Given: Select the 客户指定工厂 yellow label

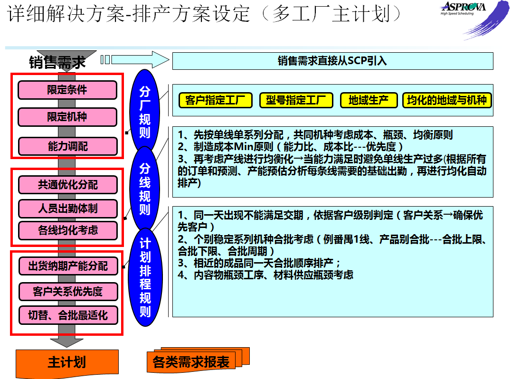Looking at the screenshot, I should pyautogui.click(x=216, y=100).
